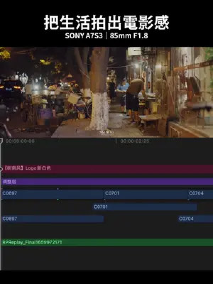Pick the C0701 clip on the middle track
213x284 pixels.
(145, 207)
